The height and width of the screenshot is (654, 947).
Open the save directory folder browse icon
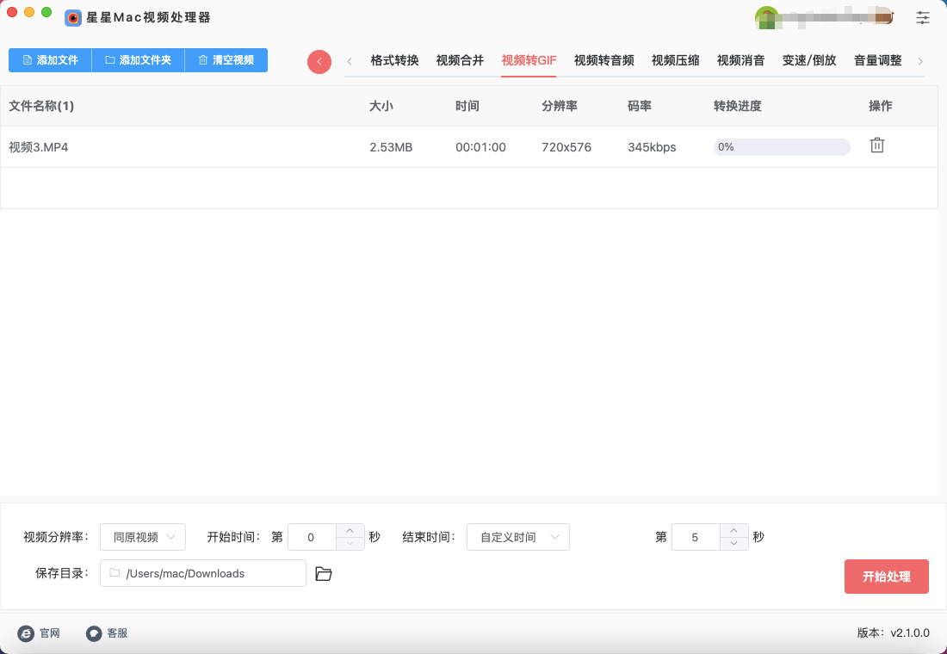click(x=324, y=574)
